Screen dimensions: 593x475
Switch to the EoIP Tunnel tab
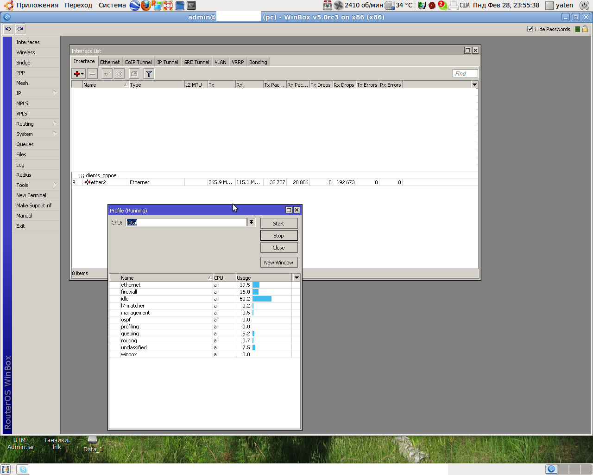click(138, 62)
